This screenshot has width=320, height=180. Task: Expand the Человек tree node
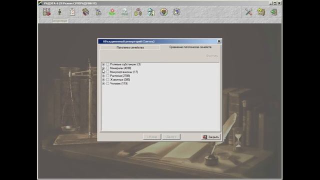click(103, 83)
